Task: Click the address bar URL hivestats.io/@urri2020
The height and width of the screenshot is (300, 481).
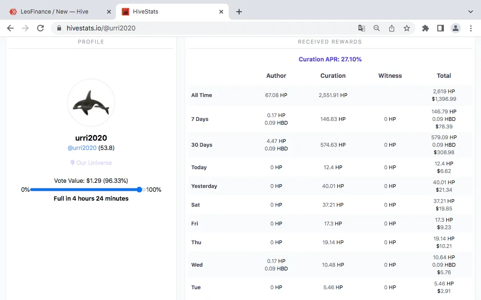Action: click(x=101, y=28)
